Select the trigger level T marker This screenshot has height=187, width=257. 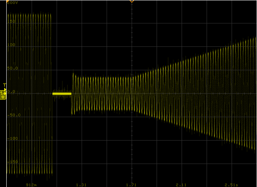[x=4, y=85]
